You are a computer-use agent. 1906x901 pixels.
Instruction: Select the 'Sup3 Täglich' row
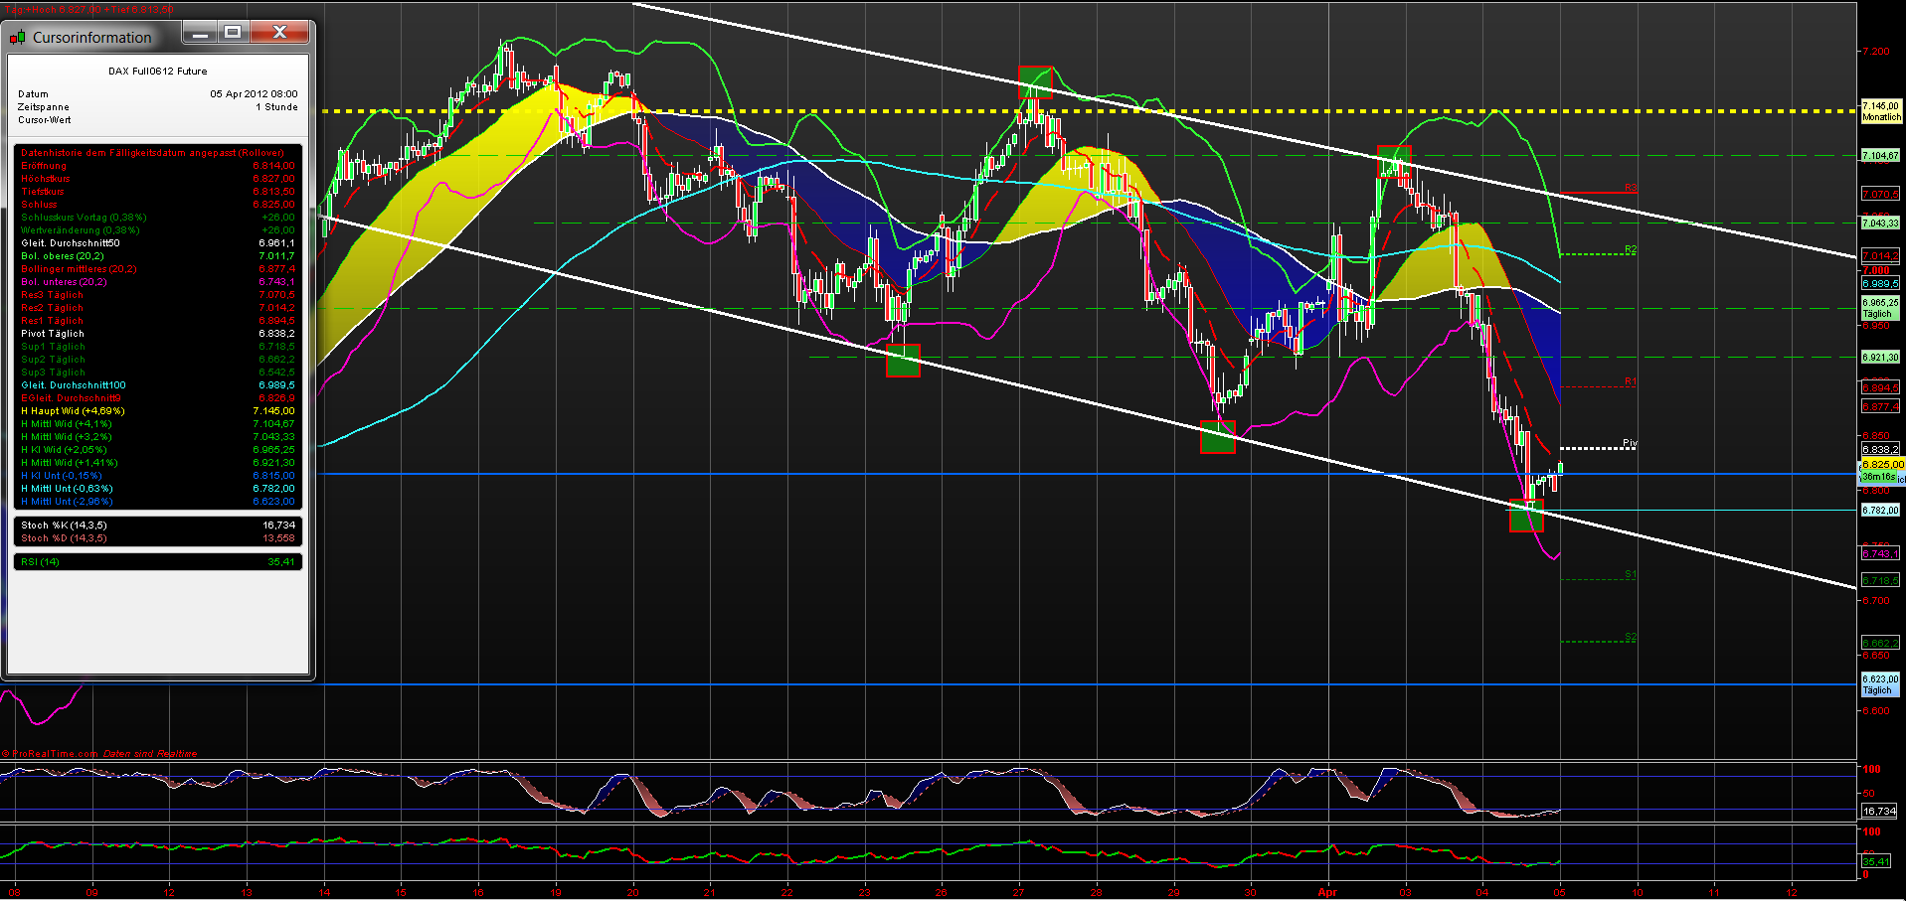[158, 373]
